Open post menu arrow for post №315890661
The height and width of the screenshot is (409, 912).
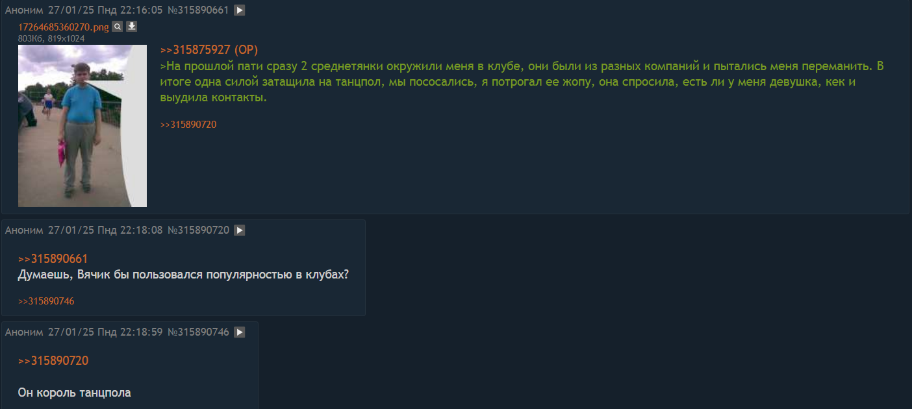[240, 10]
